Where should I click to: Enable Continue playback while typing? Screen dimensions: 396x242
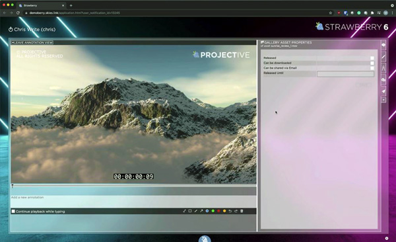pos(13,212)
